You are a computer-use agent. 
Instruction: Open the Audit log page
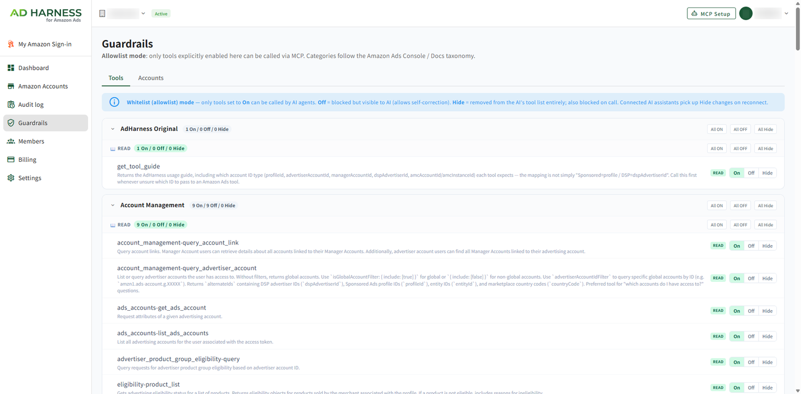(x=45, y=105)
